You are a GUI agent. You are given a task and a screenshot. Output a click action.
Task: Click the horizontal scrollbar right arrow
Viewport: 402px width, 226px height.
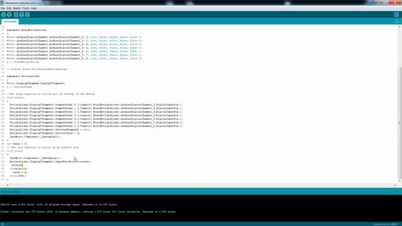tap(395, 185)
